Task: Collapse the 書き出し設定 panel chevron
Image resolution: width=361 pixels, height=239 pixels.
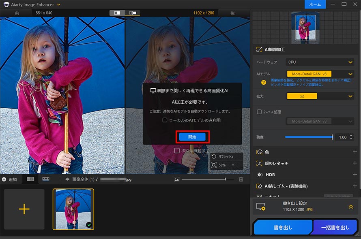Action: click(x=351, y=206)
